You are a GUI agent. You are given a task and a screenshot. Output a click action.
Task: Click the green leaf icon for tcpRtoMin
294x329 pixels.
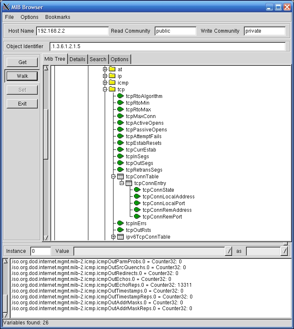coord(121,103)
